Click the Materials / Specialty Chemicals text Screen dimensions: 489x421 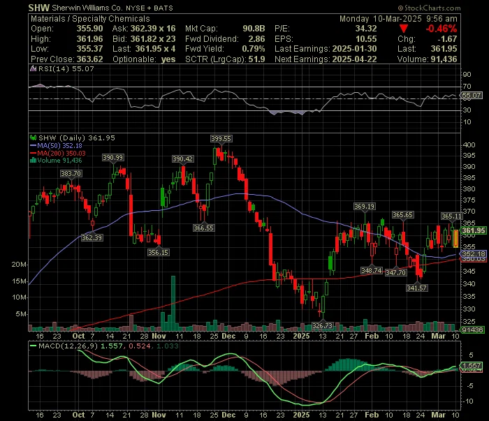tap(90, 19)
